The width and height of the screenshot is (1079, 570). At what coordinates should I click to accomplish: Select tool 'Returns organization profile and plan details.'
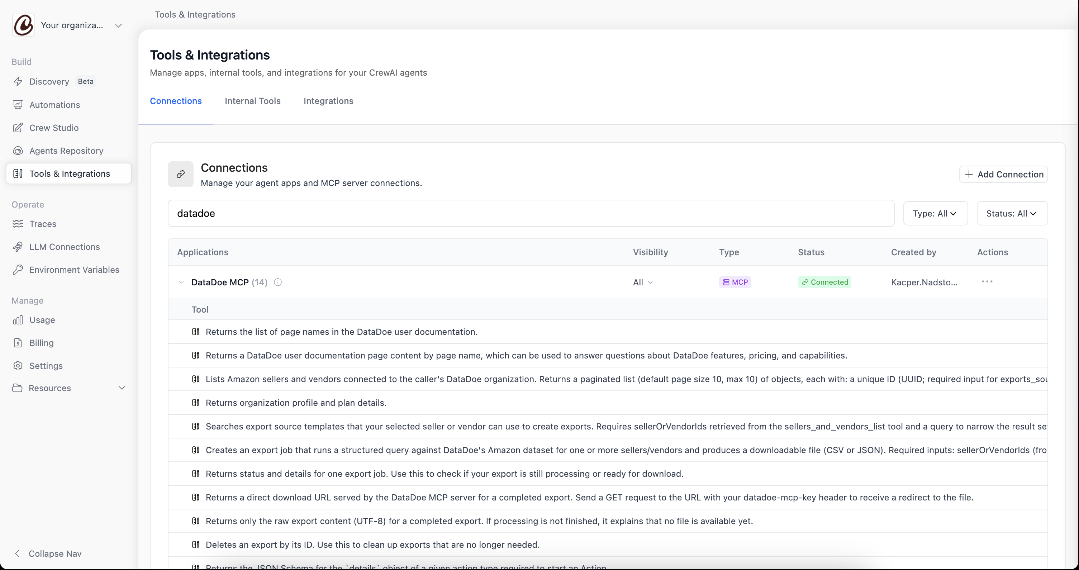coord(608,403)
